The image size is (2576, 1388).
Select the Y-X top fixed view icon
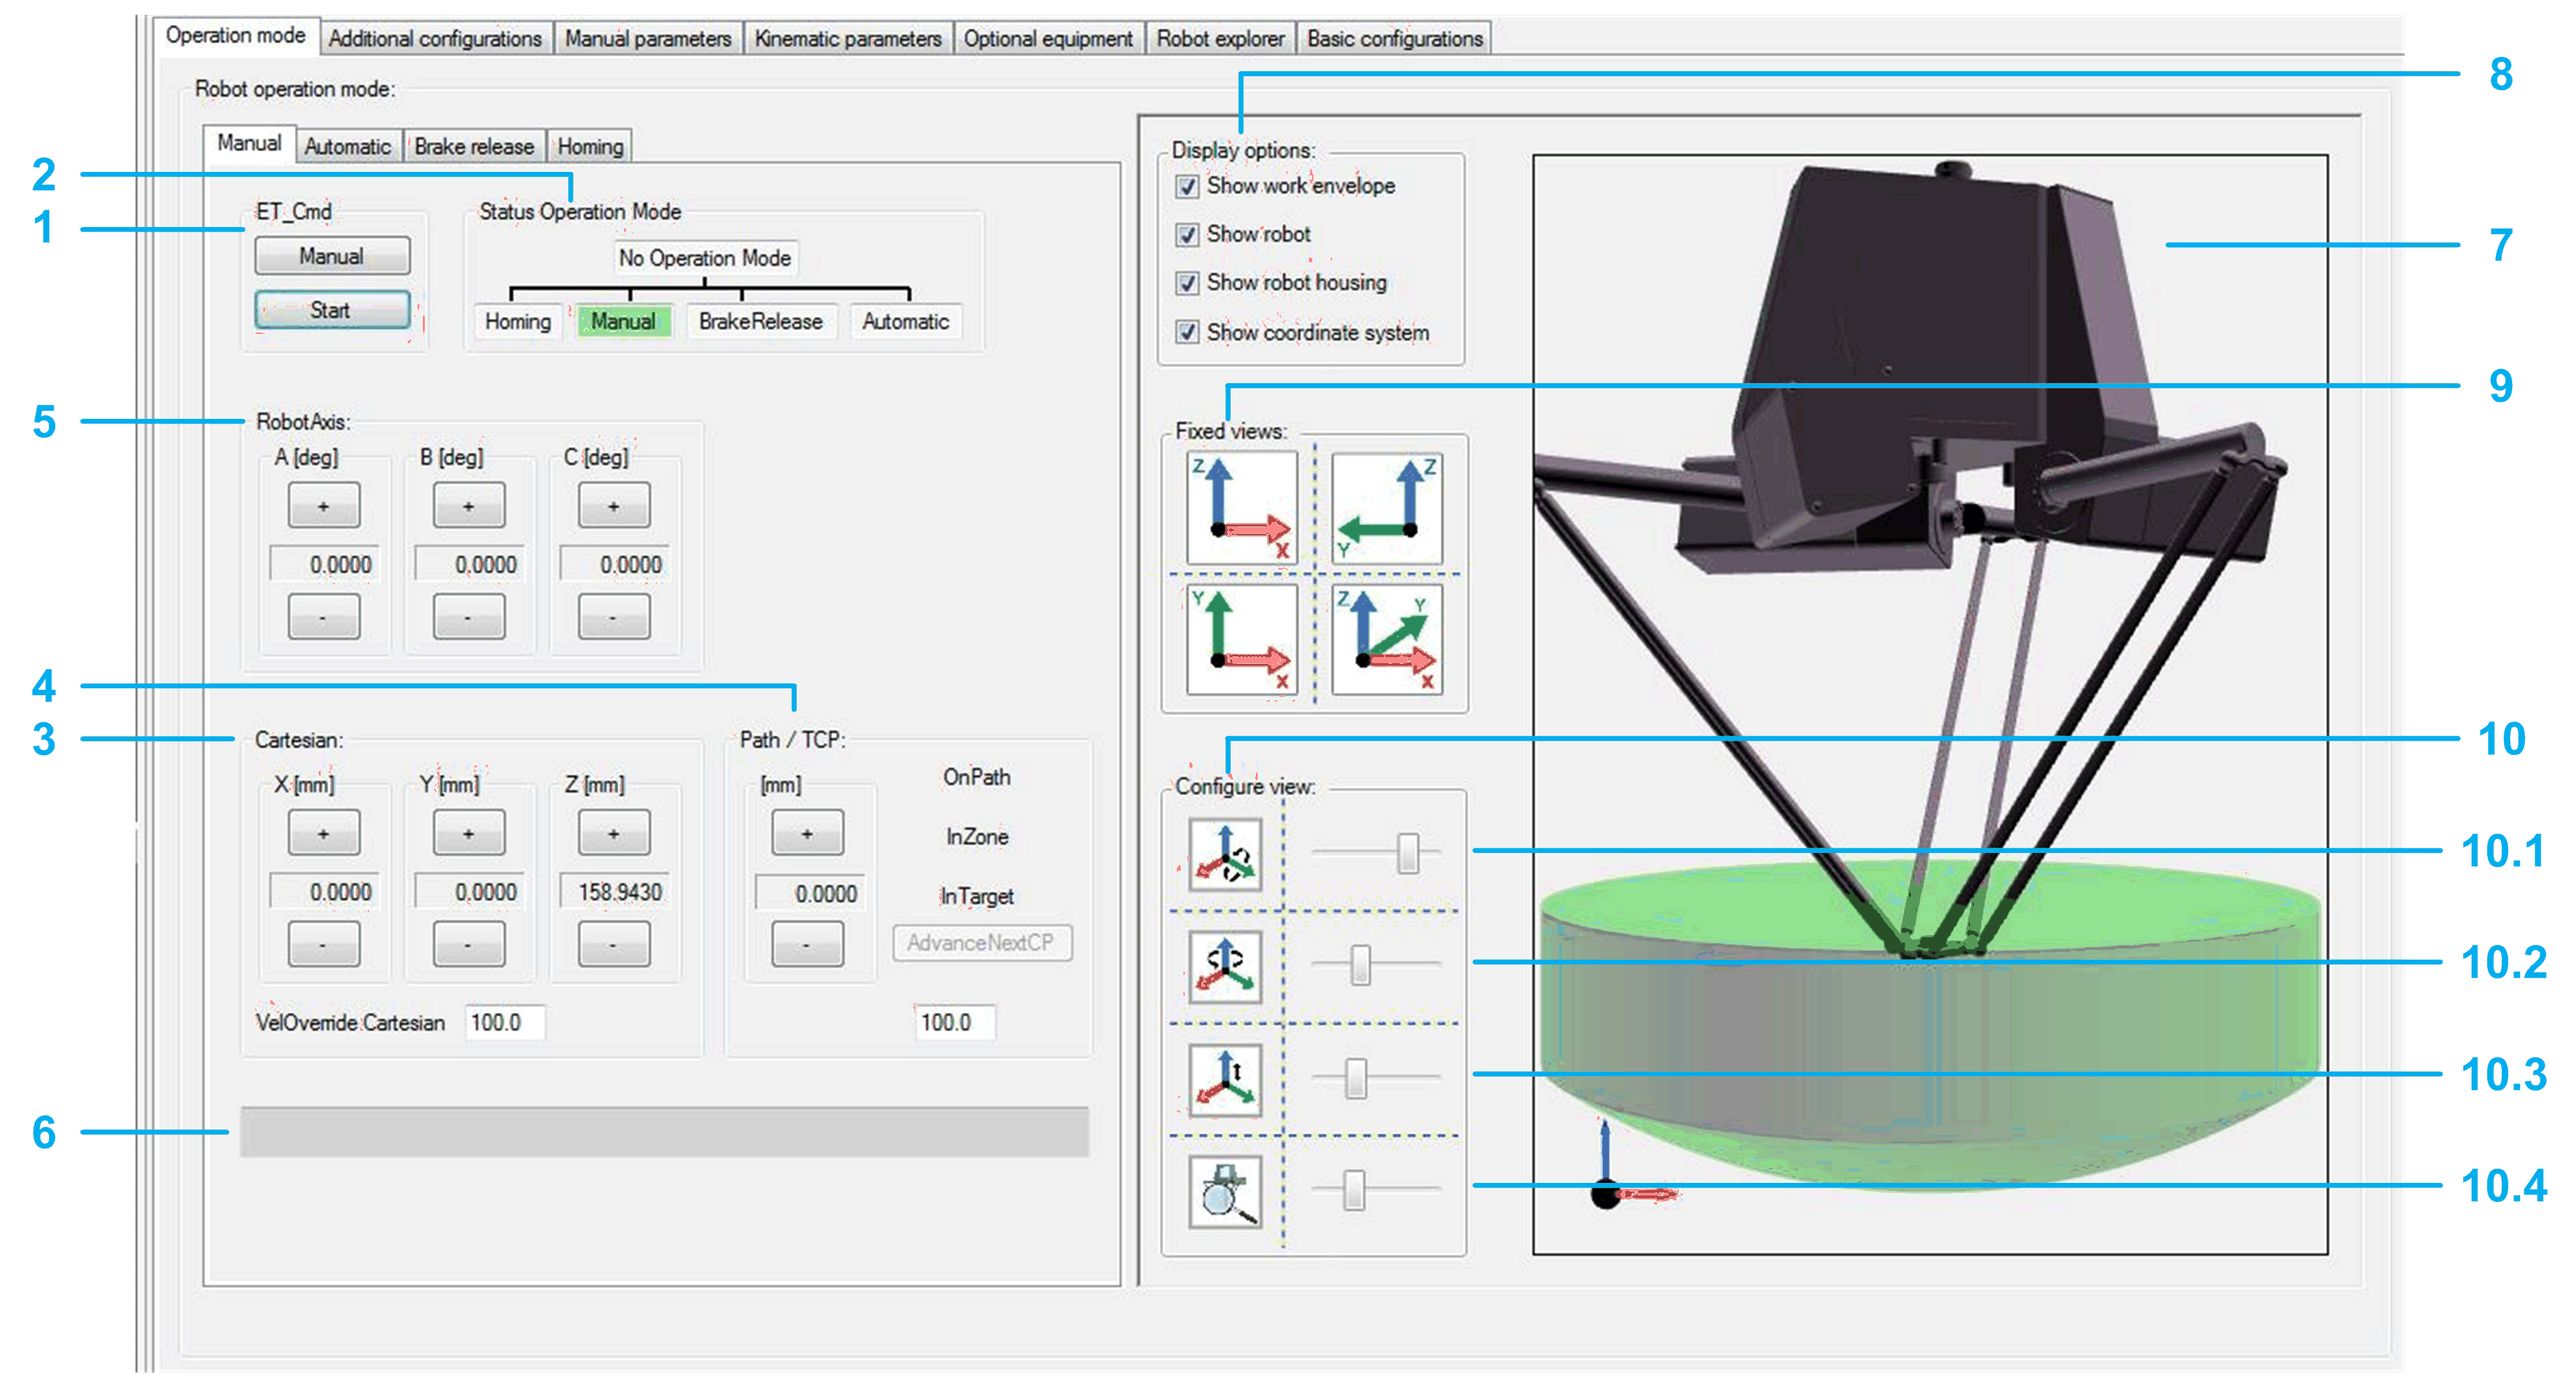point(1241,639)
